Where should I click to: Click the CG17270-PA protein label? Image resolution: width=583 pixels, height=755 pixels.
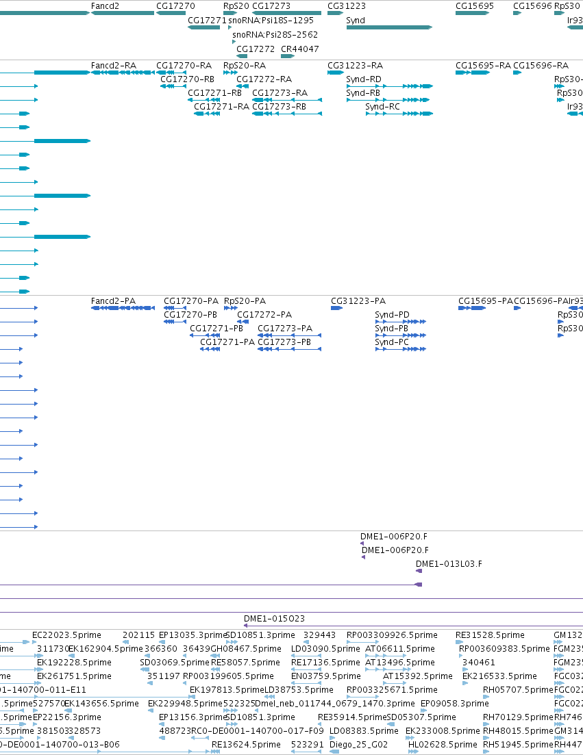coord(191,301)
